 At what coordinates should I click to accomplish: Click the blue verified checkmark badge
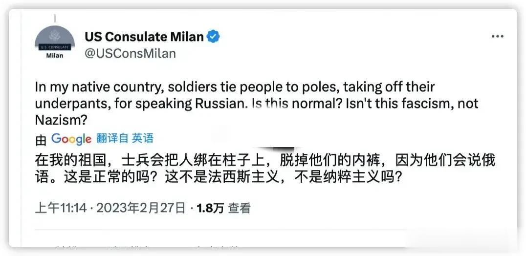point(213,37)
